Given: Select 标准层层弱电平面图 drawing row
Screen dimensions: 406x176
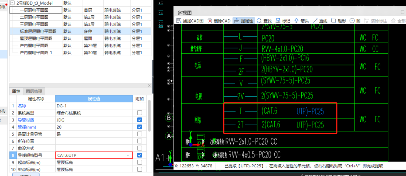Looking at the screenshot, I should pyautogui.click(x=80, y=31).
